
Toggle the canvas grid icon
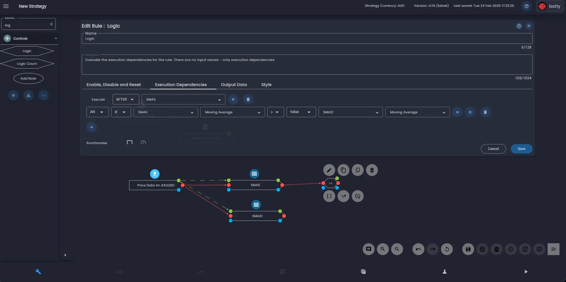tap(482, 249)
